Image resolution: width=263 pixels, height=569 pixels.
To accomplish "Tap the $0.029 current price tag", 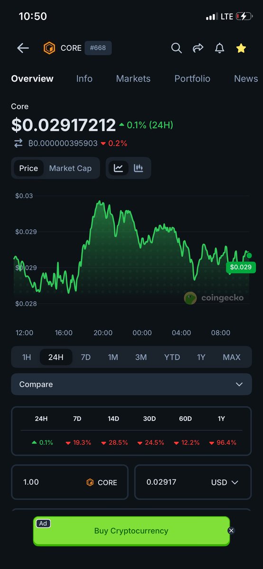I will coord(241,267).
